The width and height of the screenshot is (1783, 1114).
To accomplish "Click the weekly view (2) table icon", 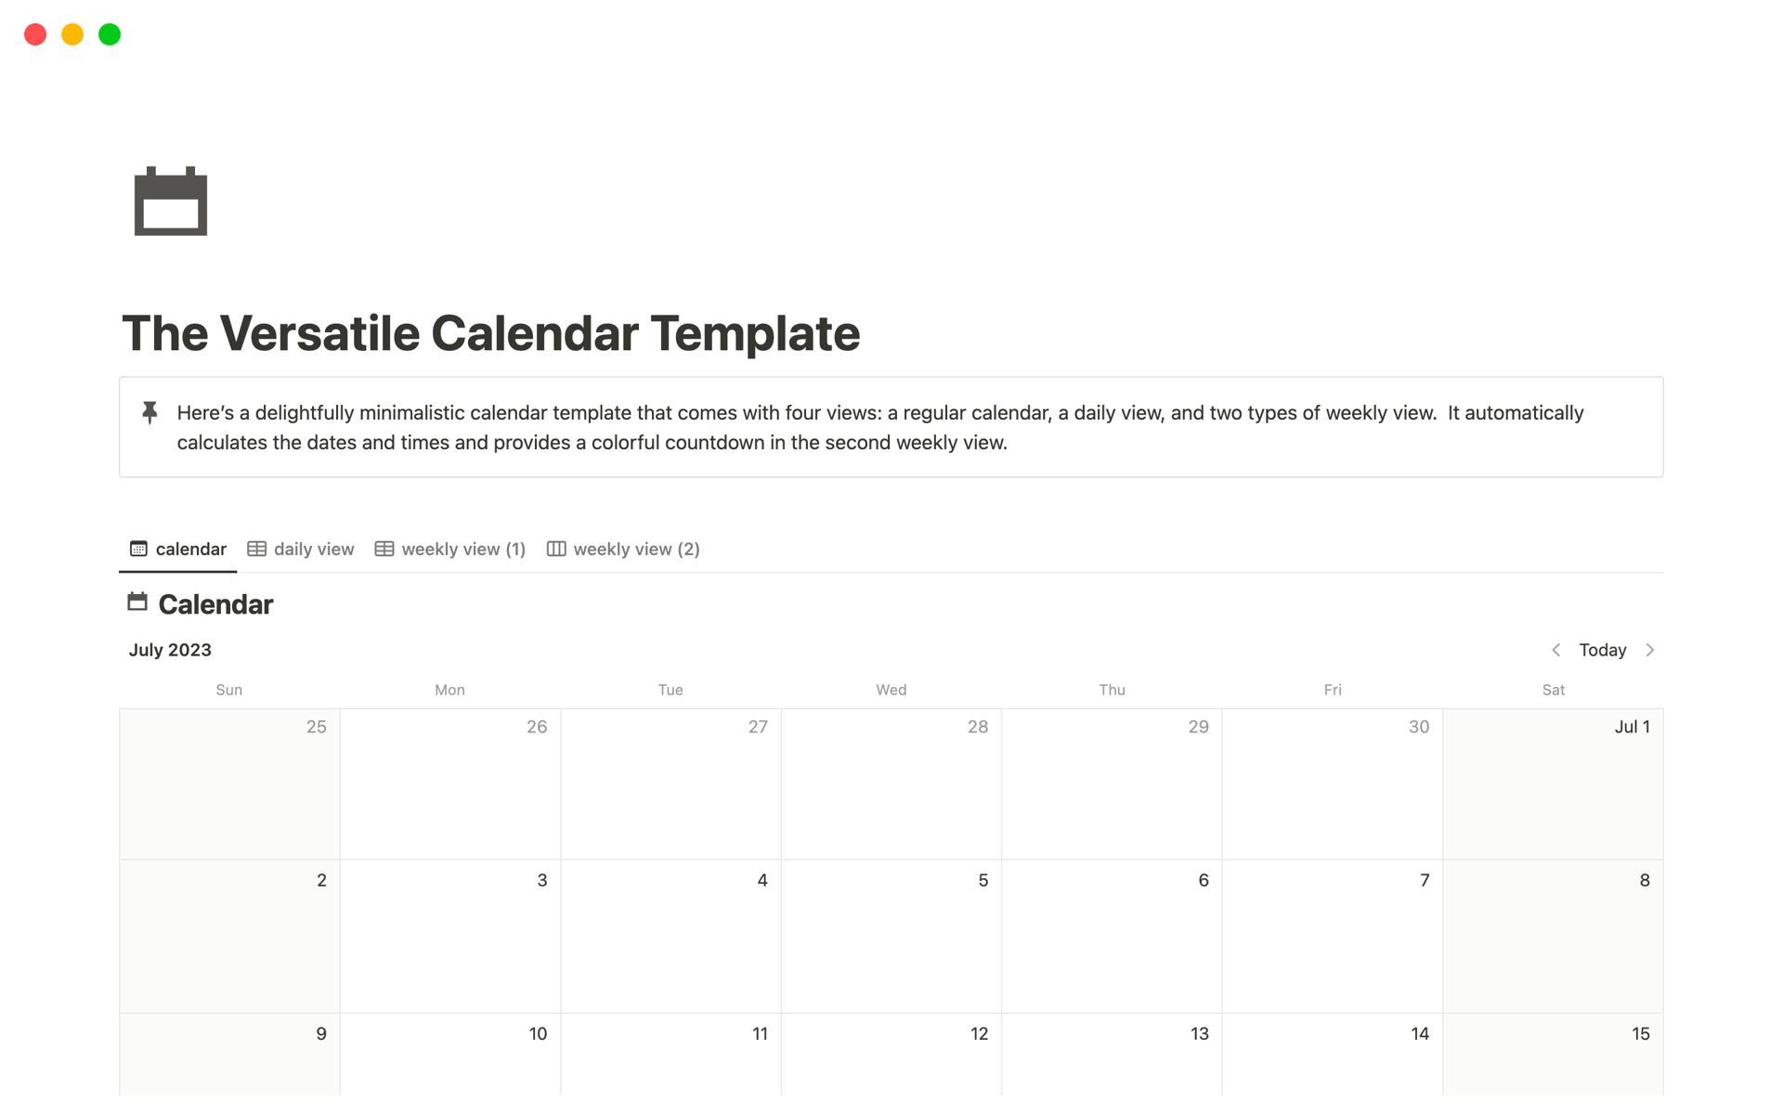I will click(x=556, y=548).
